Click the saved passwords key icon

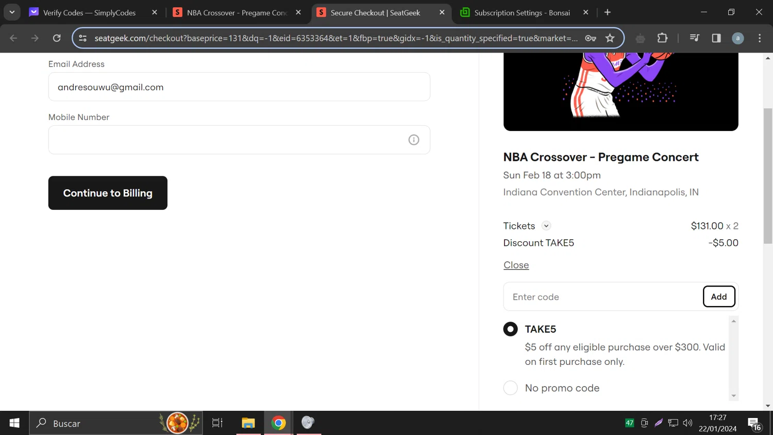[591, 38]
